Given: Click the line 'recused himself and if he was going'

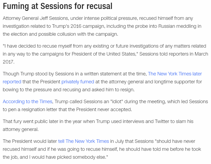Looking at the screenshot, I should [102, 149].
